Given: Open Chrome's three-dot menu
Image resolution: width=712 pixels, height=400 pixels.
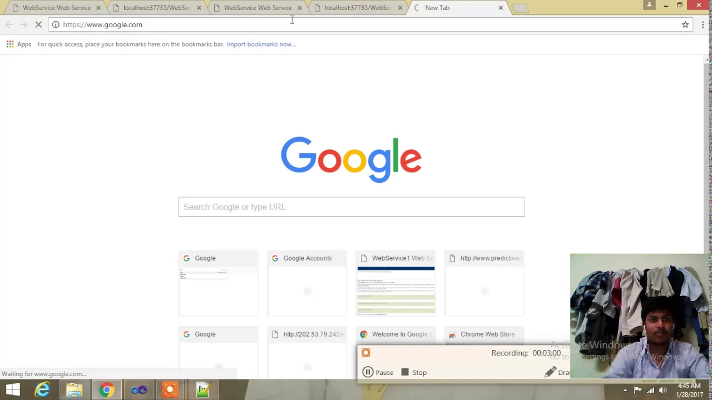Looking at the screenshot, I should pos(703,24).
